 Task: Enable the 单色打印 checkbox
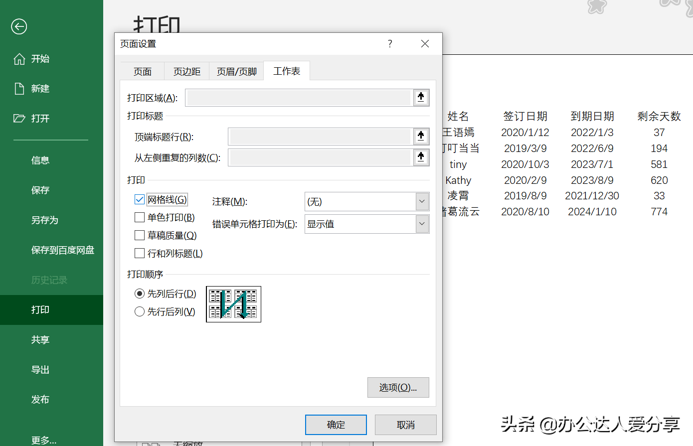click(140, 217)
